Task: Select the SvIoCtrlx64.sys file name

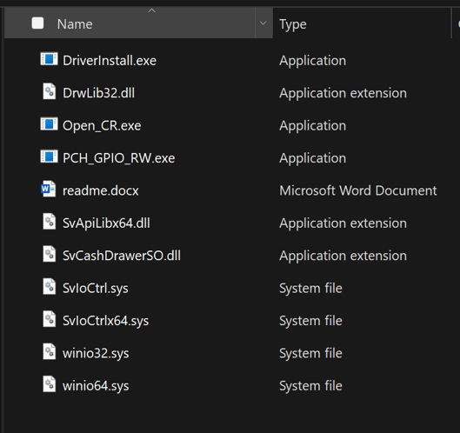Action: pyautogui.click(x=105, y=320)
